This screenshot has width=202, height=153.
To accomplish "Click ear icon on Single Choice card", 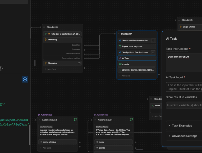I will click(181, 27).
